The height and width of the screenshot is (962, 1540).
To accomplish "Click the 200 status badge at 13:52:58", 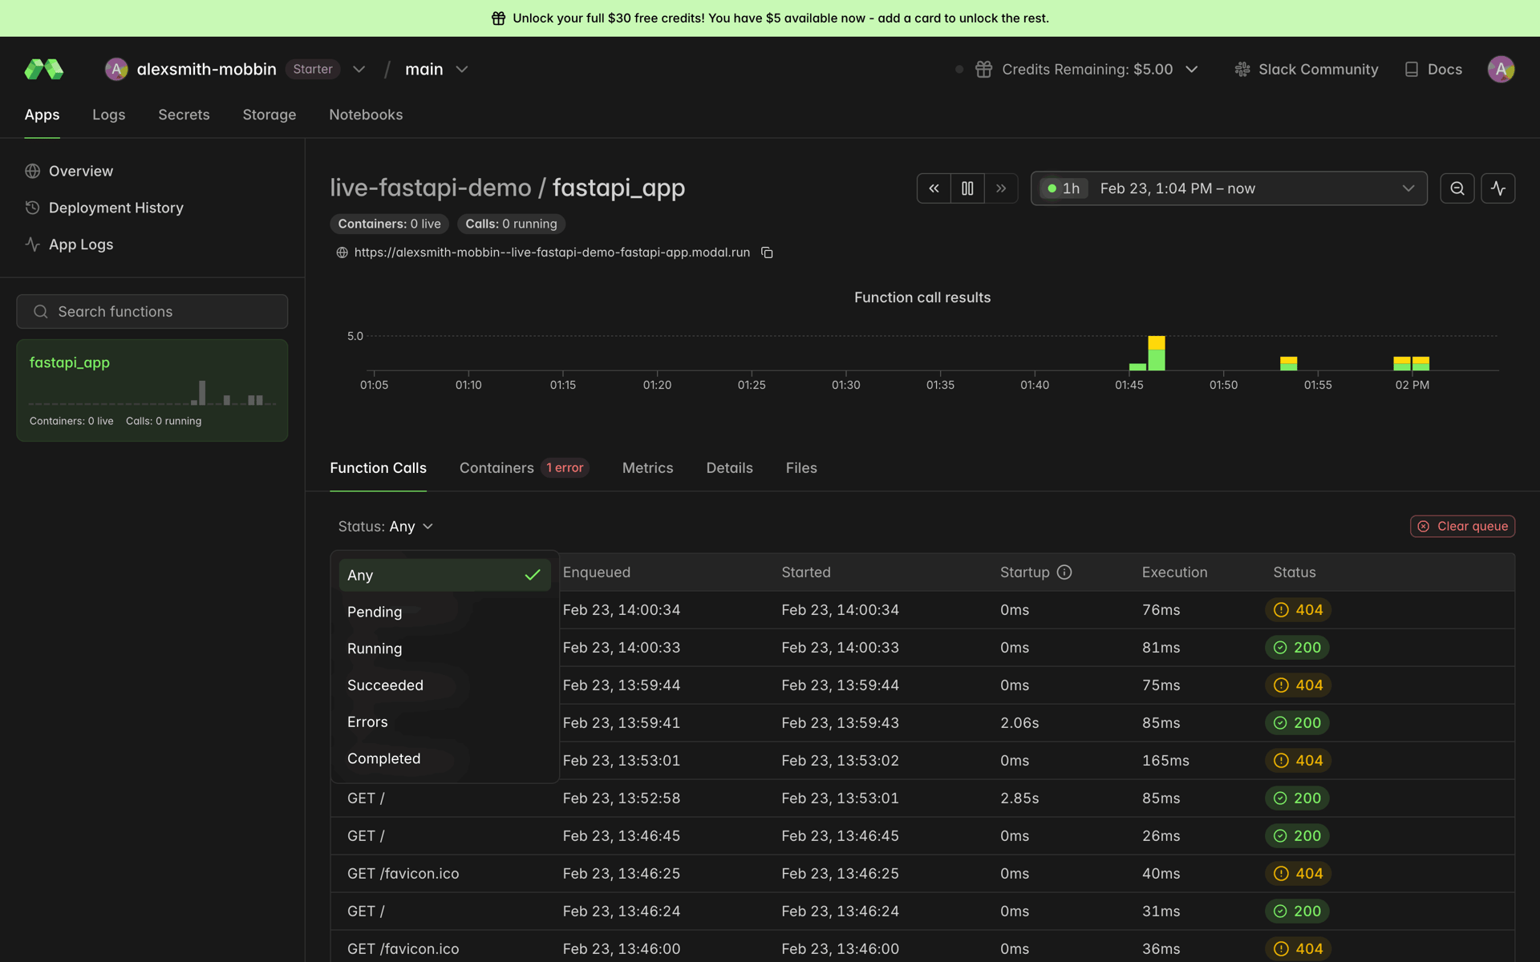I will tap(1297, 798).
